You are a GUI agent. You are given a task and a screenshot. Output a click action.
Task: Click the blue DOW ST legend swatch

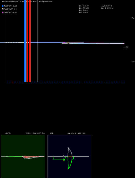[3, 6]
